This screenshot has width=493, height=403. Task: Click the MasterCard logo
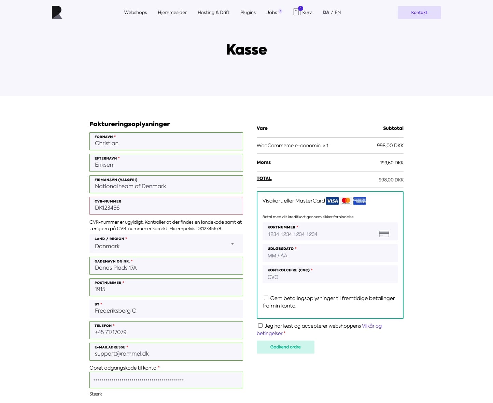[x=346, y=201]
